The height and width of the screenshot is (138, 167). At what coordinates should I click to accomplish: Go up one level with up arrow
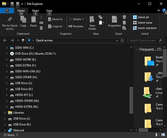pyautogui.click(x=23, y=40)
